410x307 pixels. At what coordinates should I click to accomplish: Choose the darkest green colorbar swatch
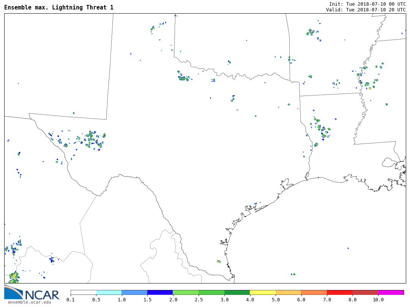[x=237, y=293]
